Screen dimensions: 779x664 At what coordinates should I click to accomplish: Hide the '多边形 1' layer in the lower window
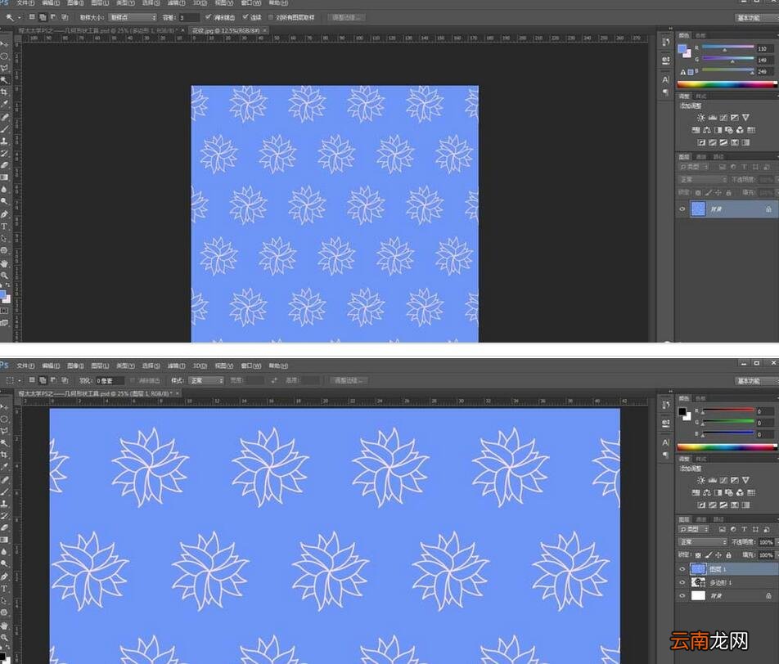tap(682, 582)
